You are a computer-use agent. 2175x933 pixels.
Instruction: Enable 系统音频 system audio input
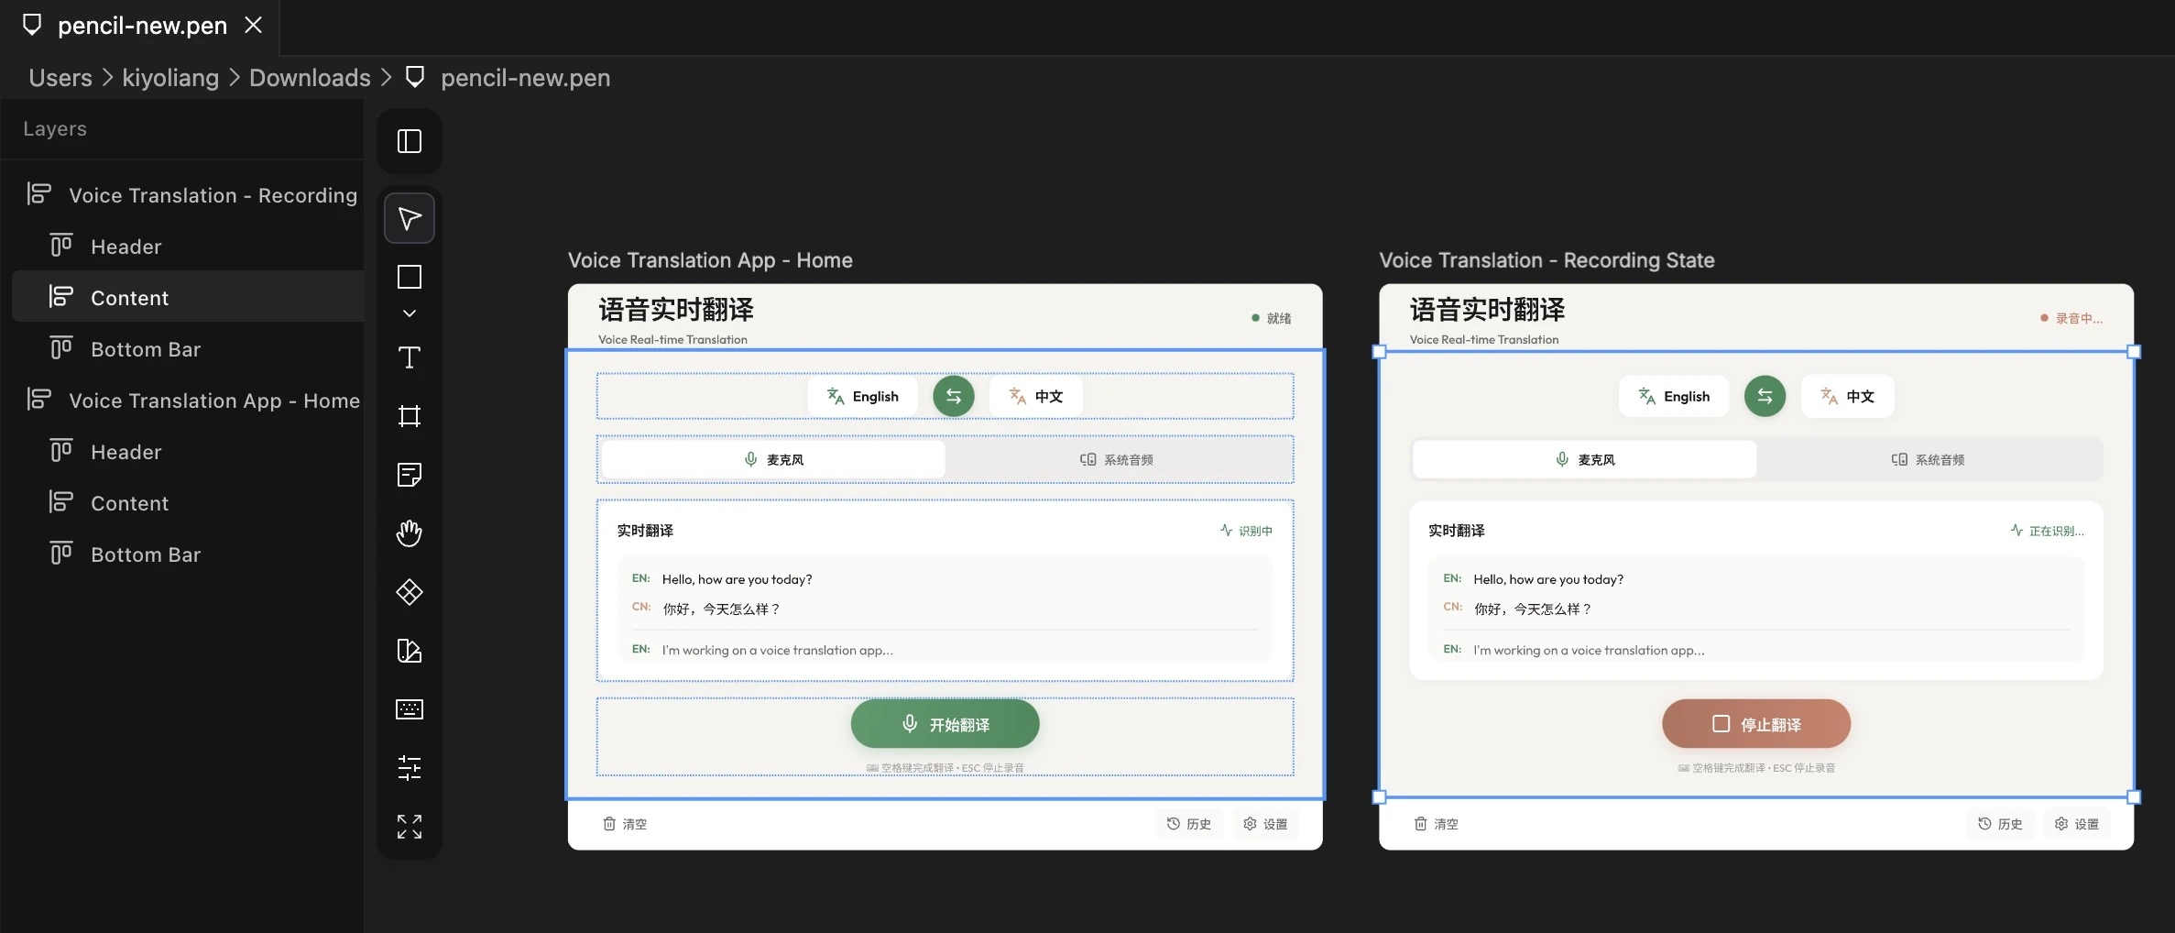(x=1118, y=458)
